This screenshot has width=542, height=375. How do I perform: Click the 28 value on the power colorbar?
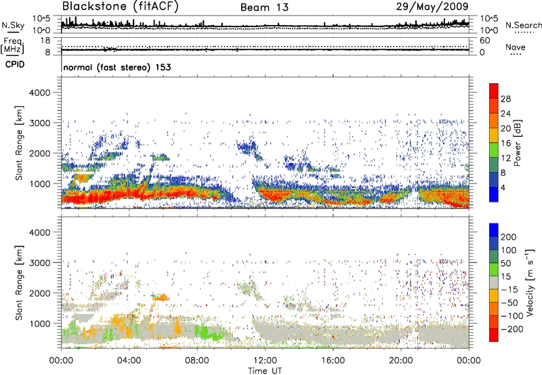[x=505, y=99]
